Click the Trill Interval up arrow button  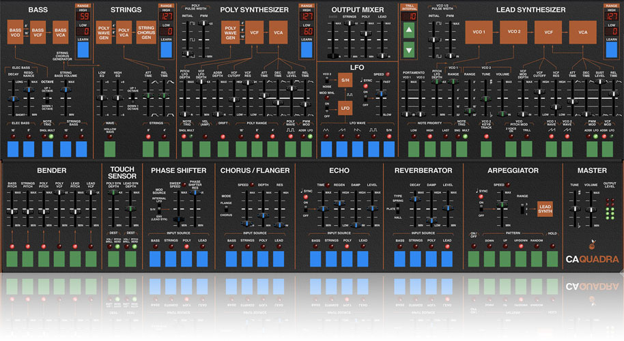pyautogui.click(x=408, y=31)
